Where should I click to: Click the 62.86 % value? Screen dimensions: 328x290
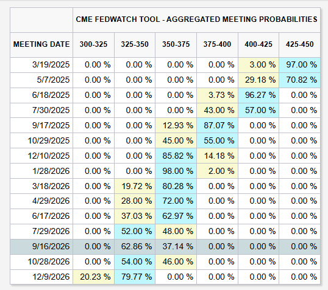pos(135,247)
